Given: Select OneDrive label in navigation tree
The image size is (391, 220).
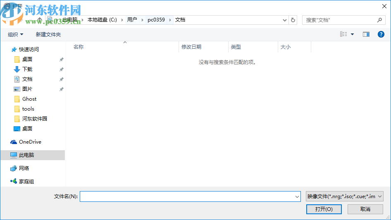Looking at the screenshot, I should click(x=30, y=142).
